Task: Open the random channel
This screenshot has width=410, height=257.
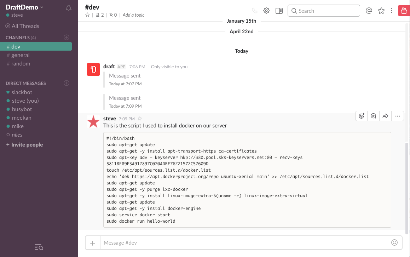Action: tap(21, 64)
